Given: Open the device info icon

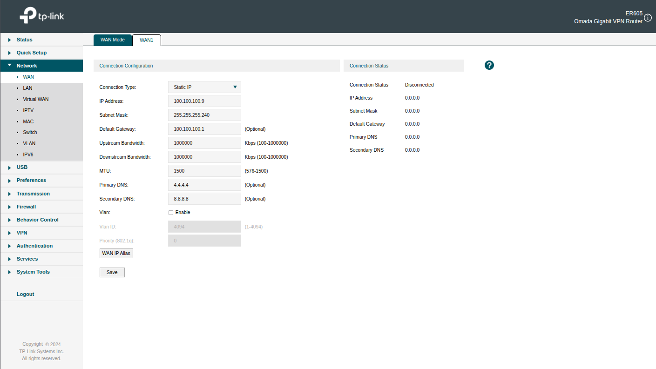Looking at the screenshot, I should (648, 18).
